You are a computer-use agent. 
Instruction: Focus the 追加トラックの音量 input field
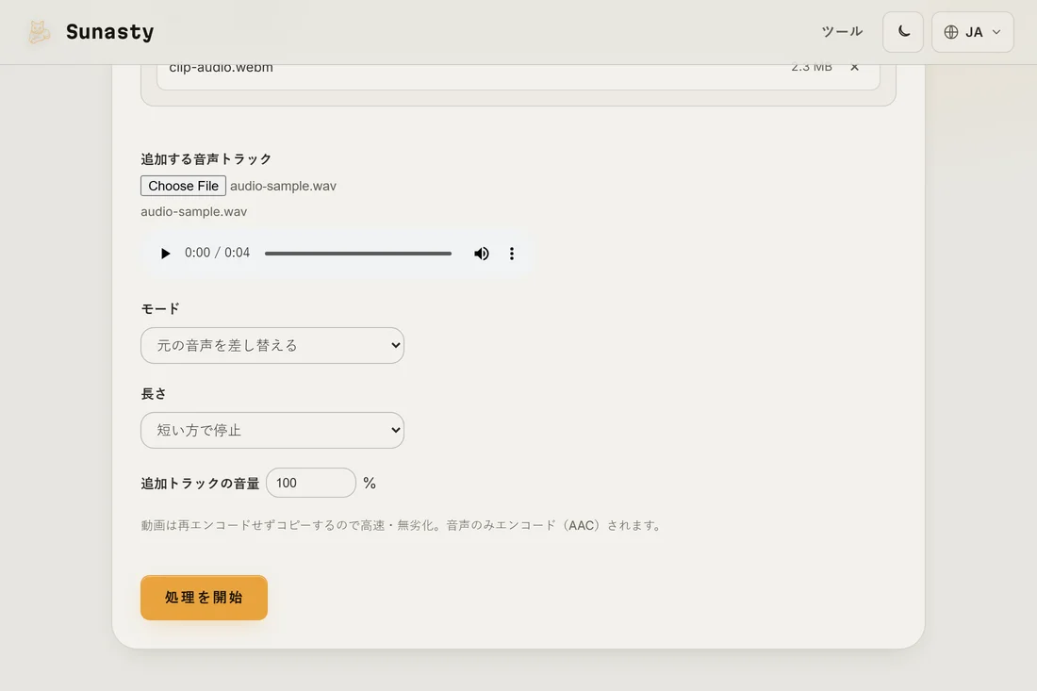(x=311, y=483)
